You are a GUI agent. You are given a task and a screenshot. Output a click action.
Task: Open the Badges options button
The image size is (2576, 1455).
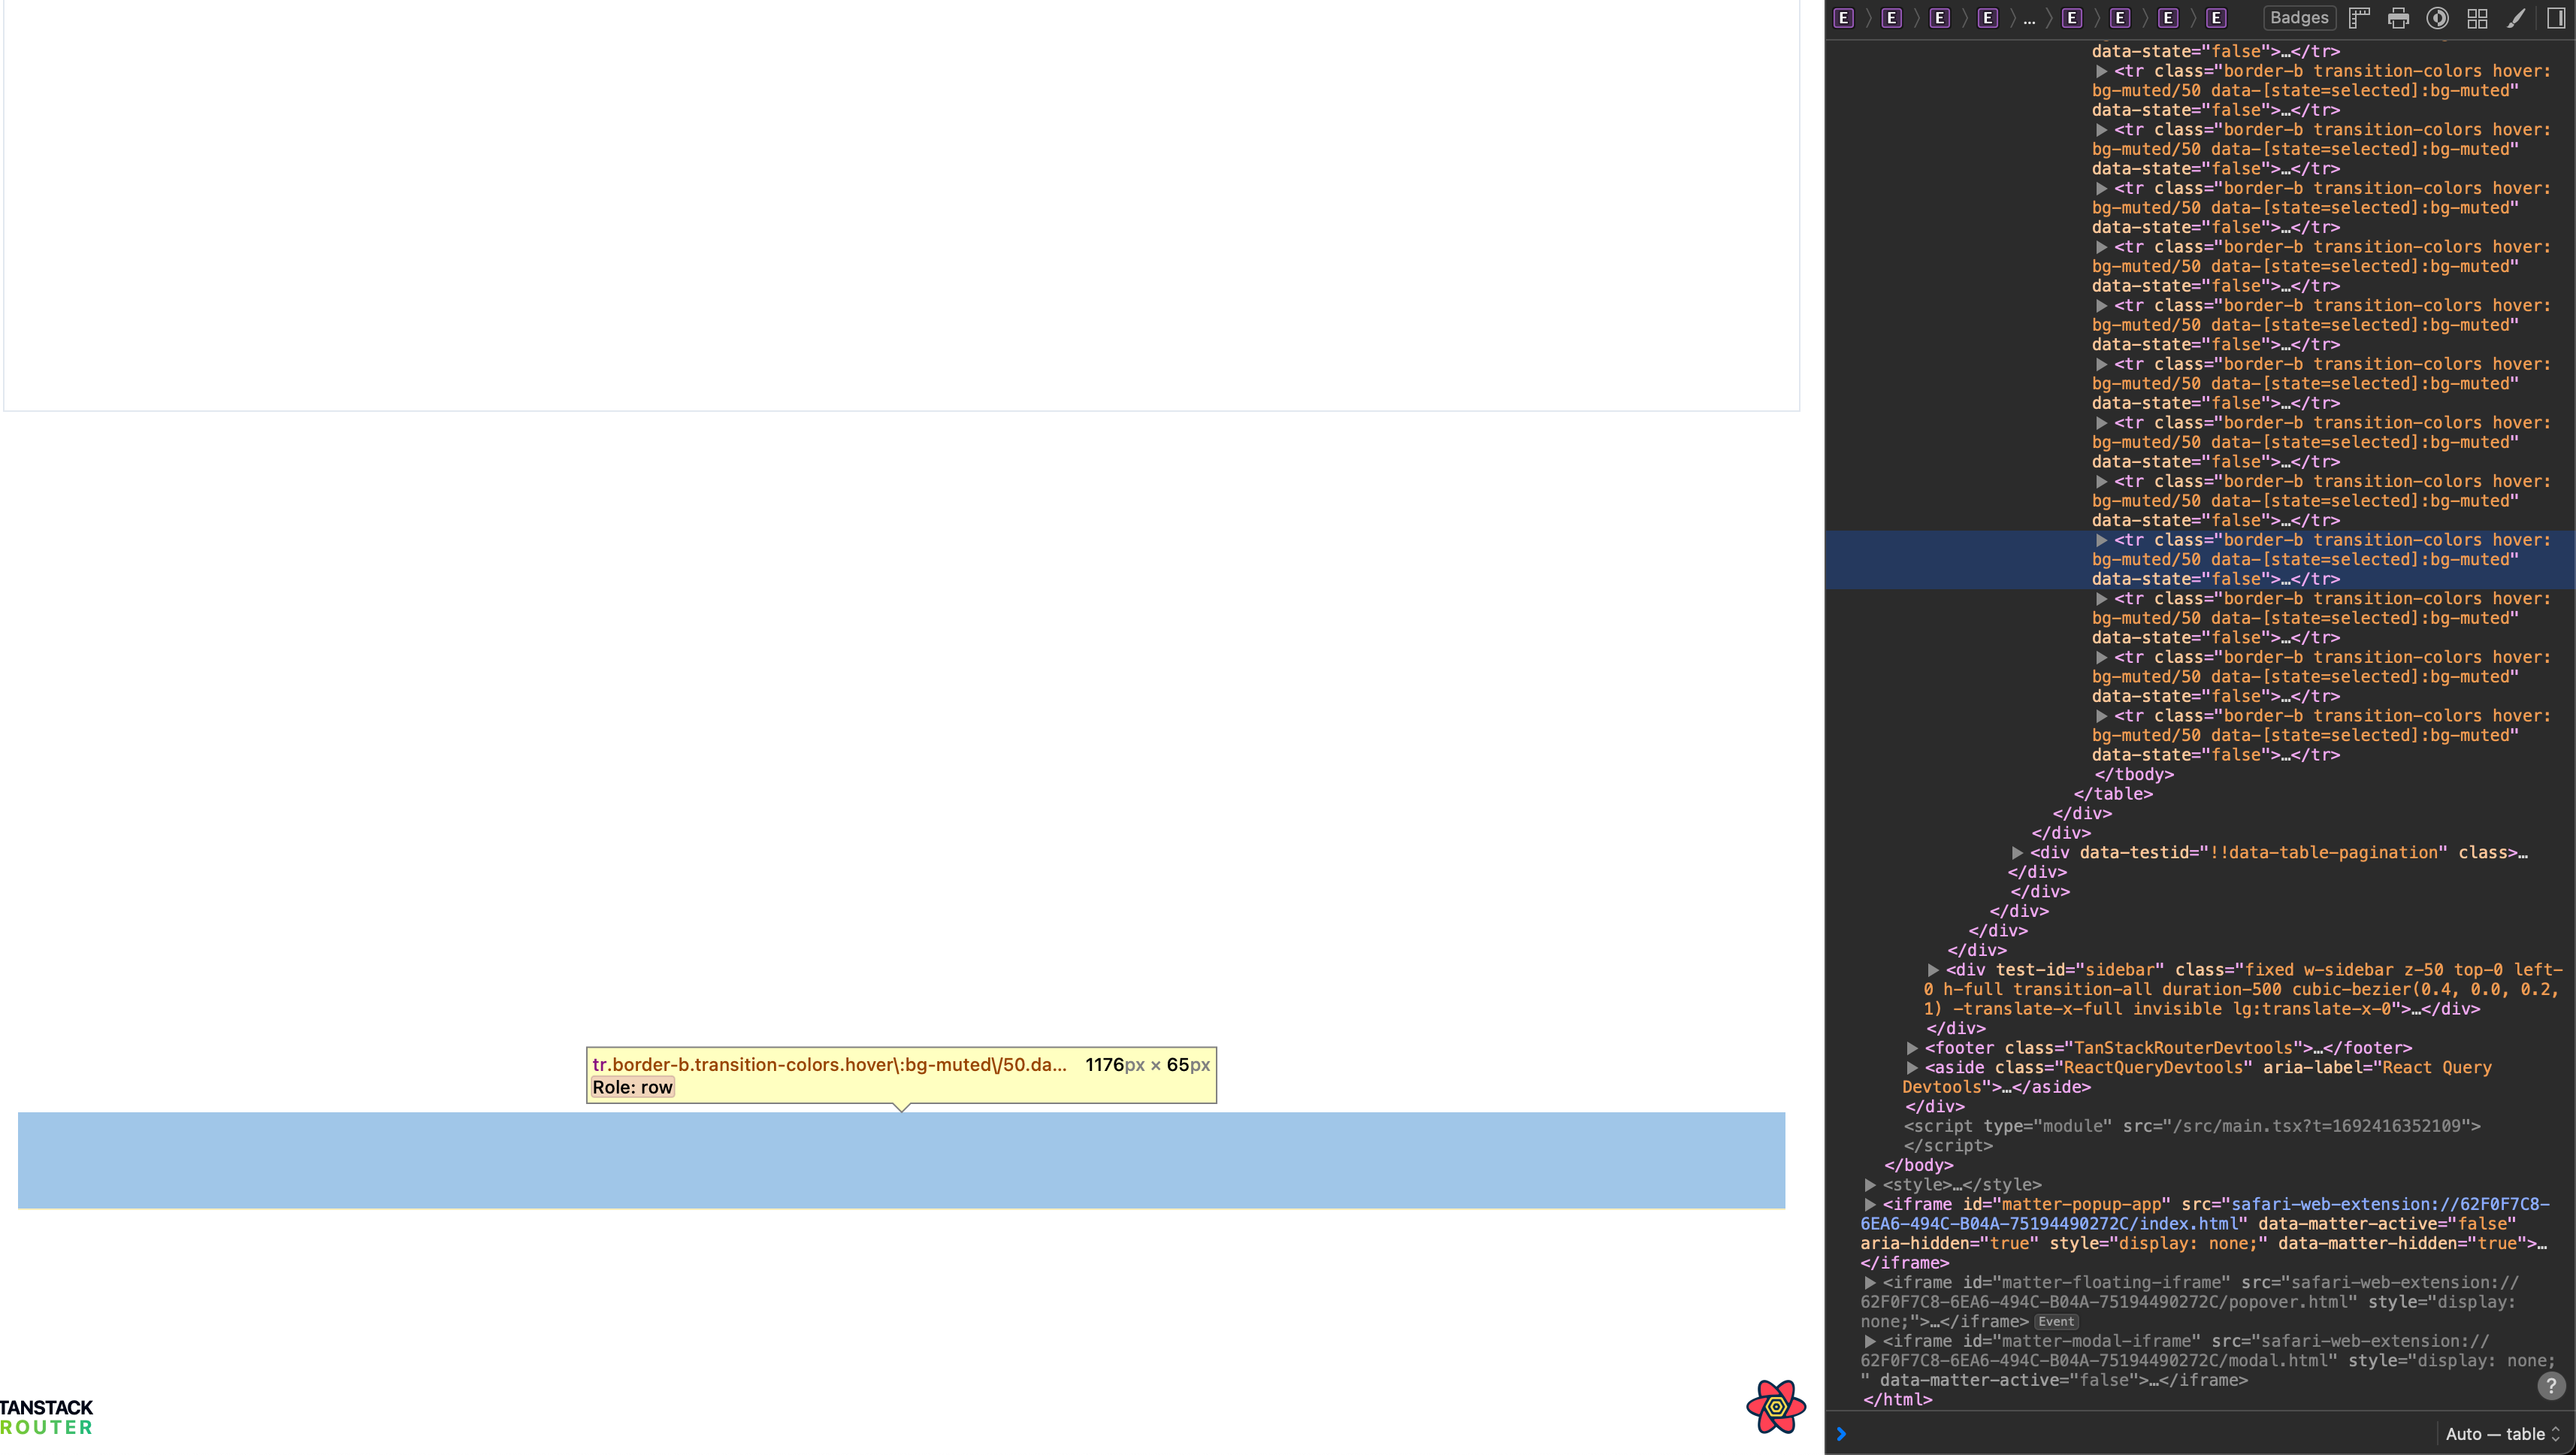[2299, 18]
